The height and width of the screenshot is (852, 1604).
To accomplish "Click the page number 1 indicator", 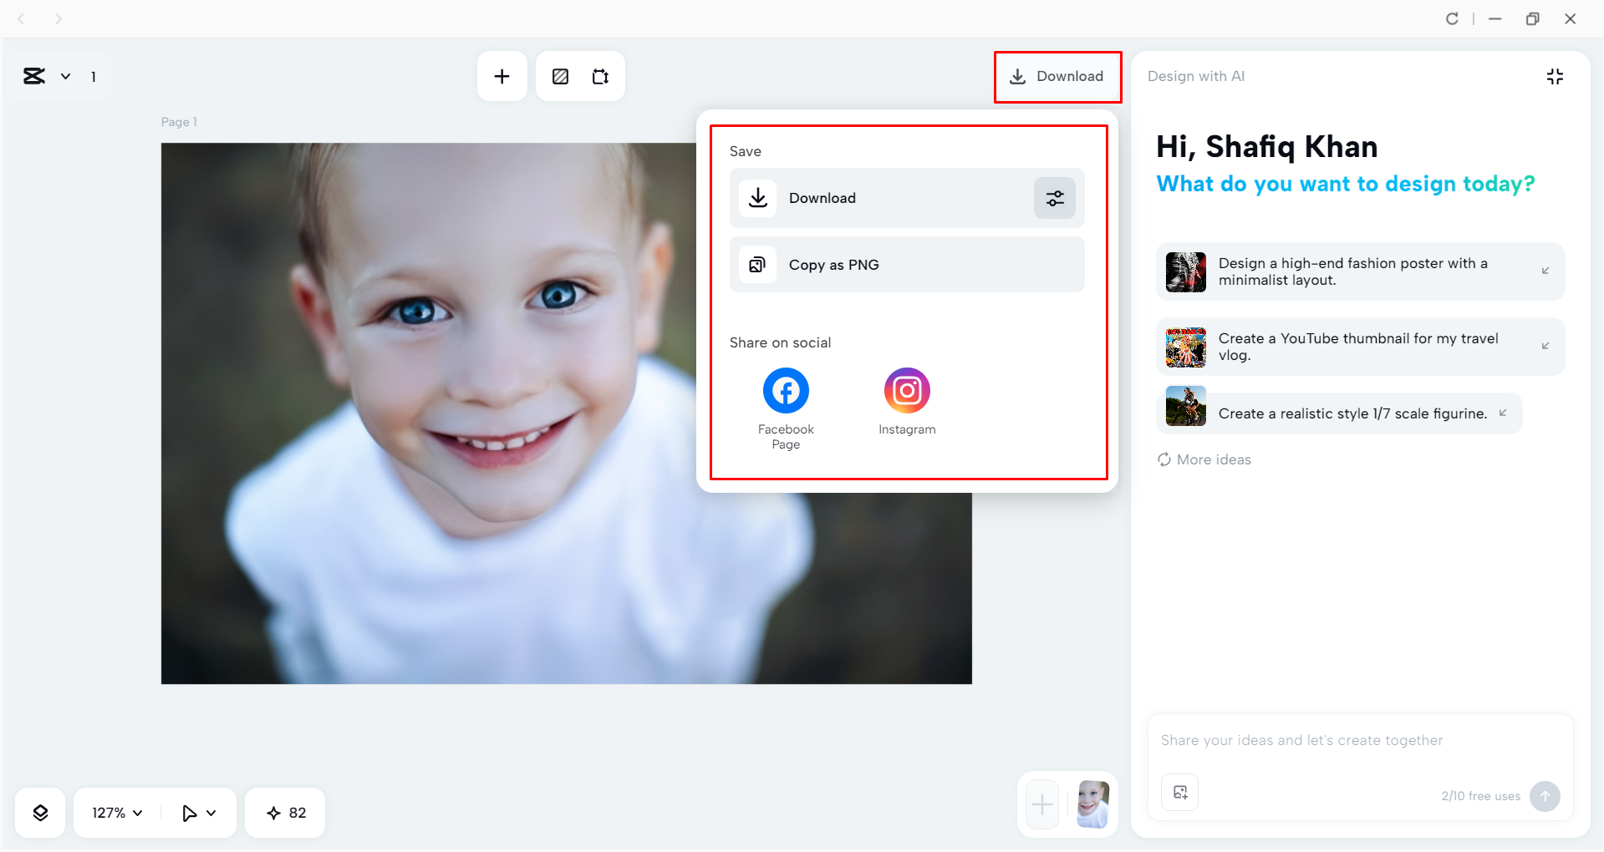I will [94, 77].
